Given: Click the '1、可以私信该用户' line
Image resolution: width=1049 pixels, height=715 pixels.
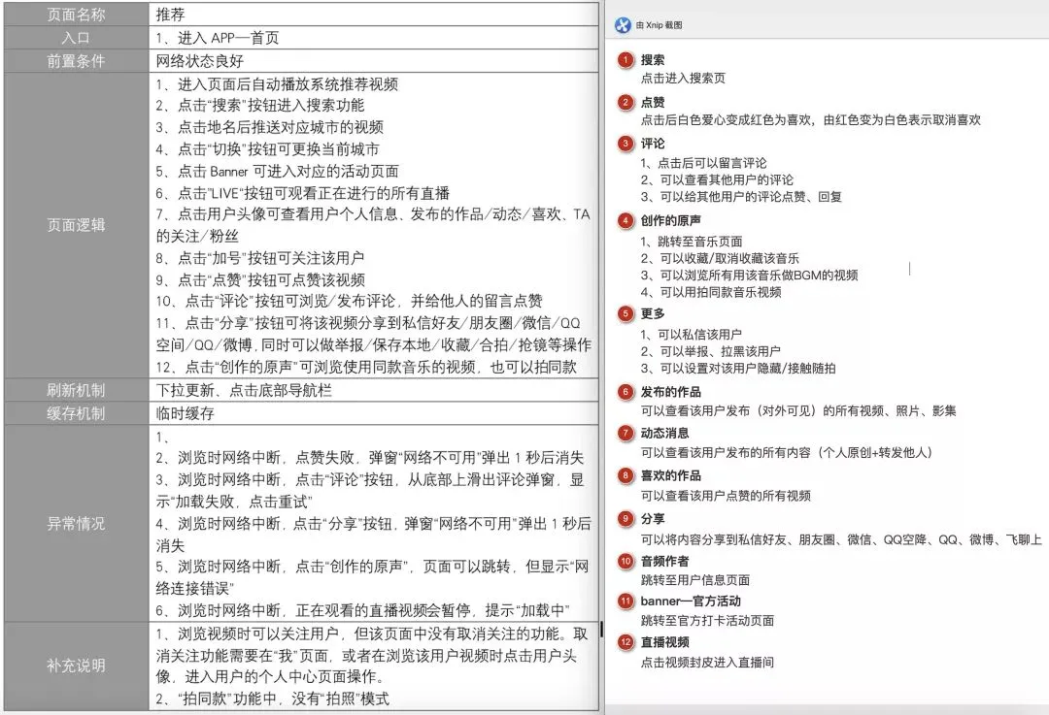Looking at the screenshot, I should tap(692, 334).
